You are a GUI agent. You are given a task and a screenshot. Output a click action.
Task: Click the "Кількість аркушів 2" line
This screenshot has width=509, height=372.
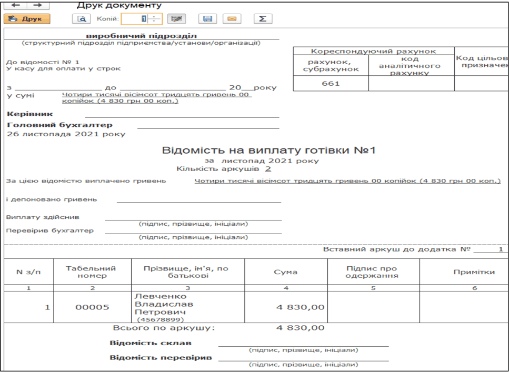click(x=224, y=169)
